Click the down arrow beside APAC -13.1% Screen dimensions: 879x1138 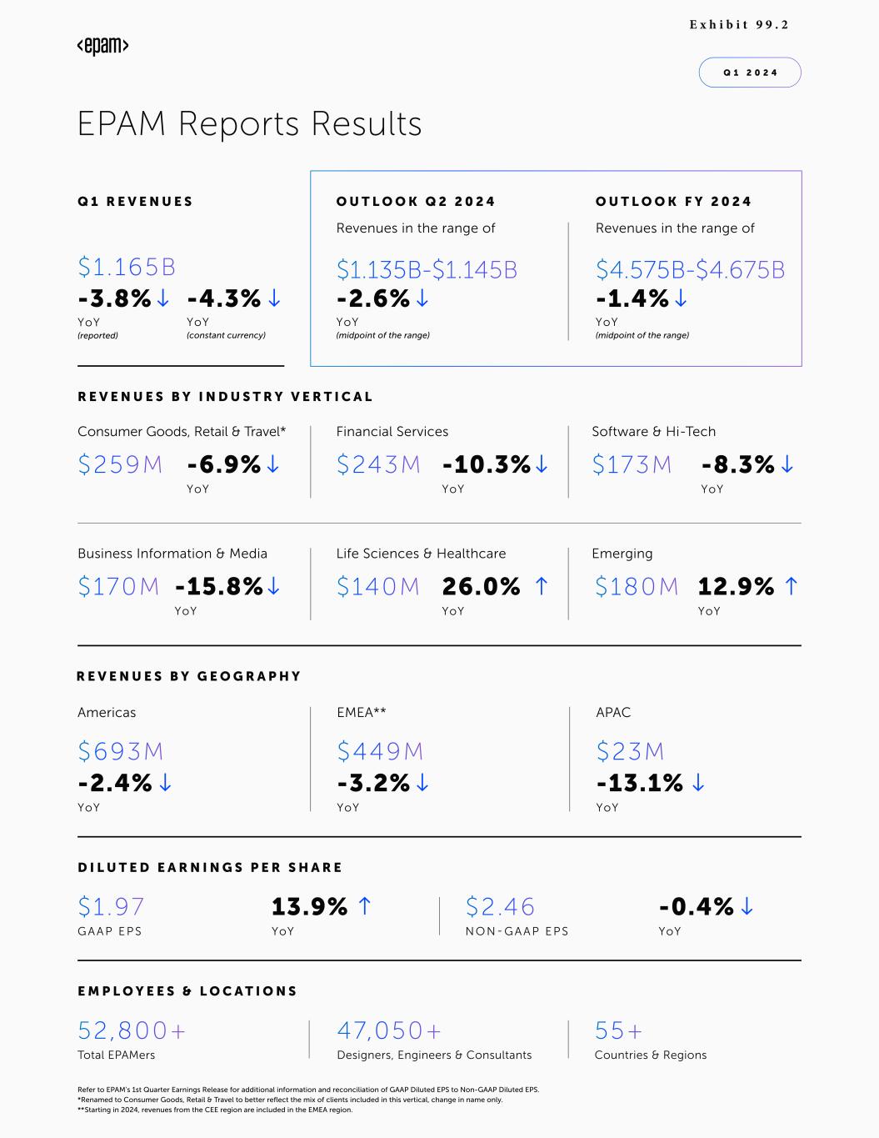pyautogui.click(x=698, y=783)
